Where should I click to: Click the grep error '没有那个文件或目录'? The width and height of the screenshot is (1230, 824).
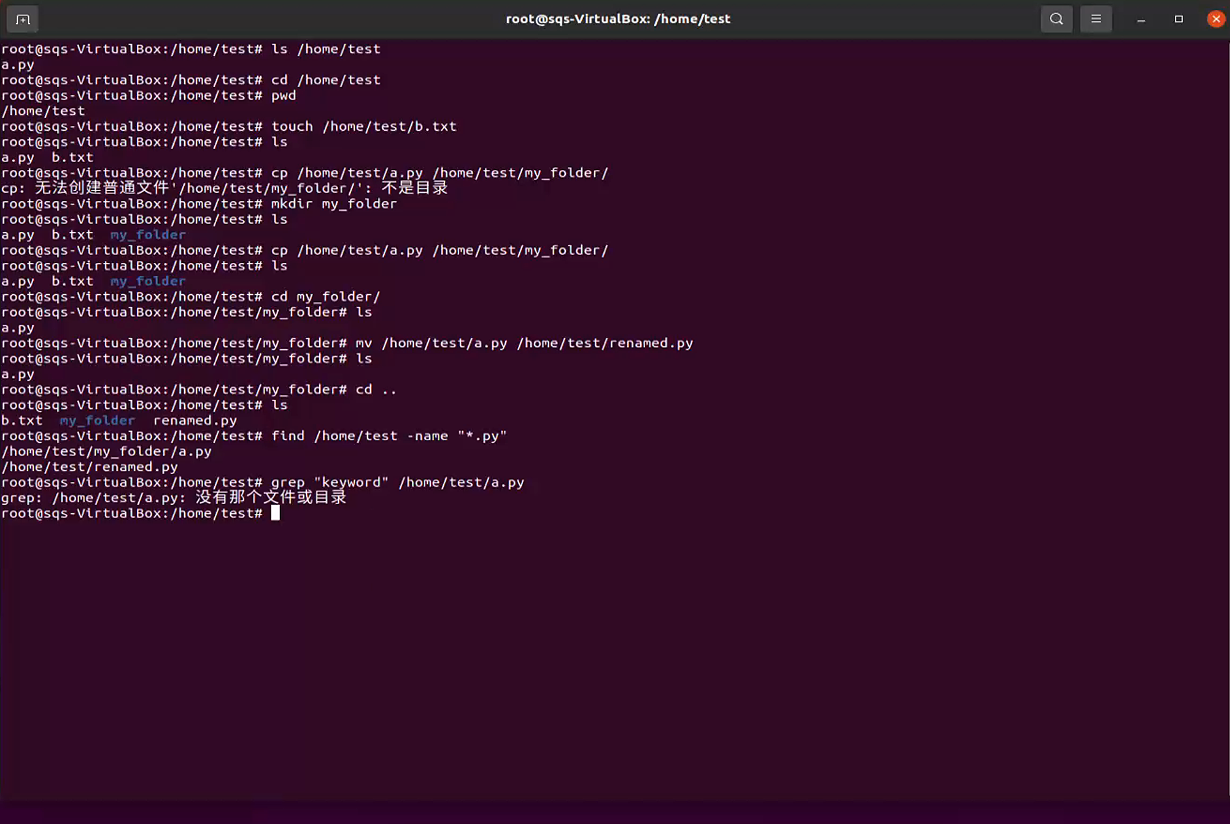pos(271,497)
